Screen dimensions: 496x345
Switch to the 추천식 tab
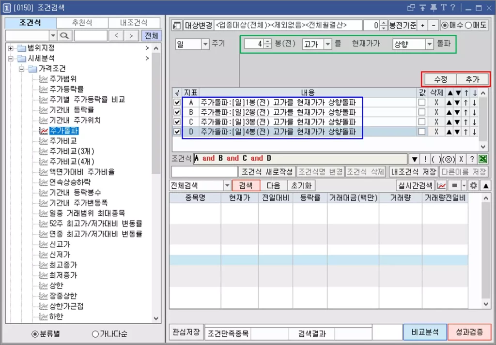[82, 23]
